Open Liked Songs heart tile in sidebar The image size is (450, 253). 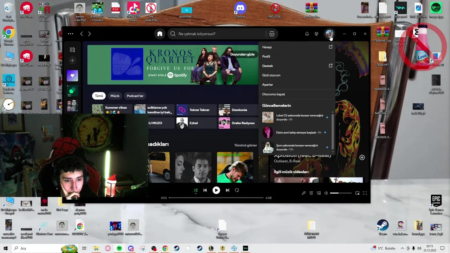pos(72,76)
